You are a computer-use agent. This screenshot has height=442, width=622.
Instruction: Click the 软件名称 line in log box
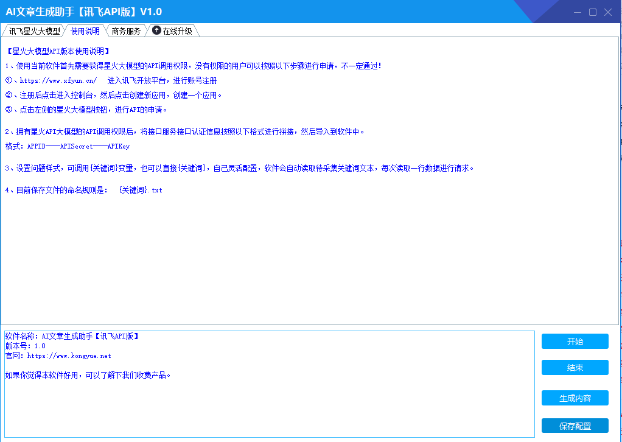(72, 337)
